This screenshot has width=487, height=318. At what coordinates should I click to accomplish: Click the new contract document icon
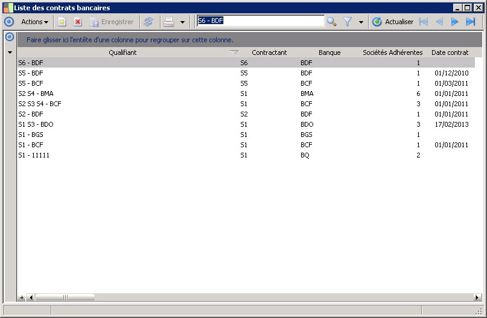point(62,22)
